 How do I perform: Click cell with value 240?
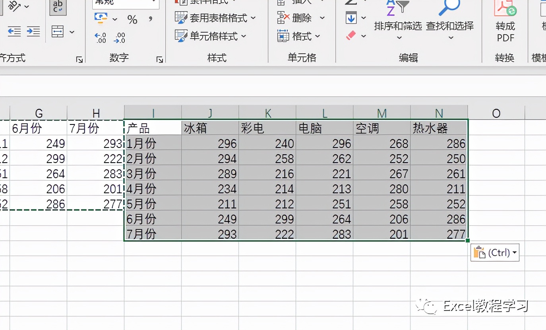[x=267, y=143]
